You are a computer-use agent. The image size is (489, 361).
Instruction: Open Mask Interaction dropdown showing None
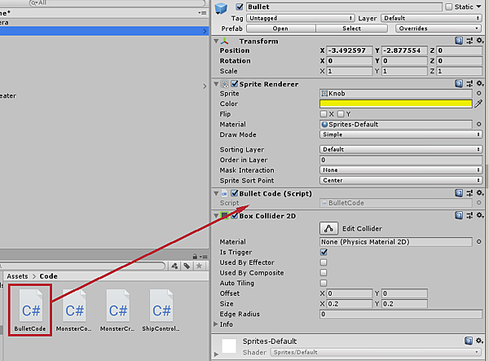401,169
